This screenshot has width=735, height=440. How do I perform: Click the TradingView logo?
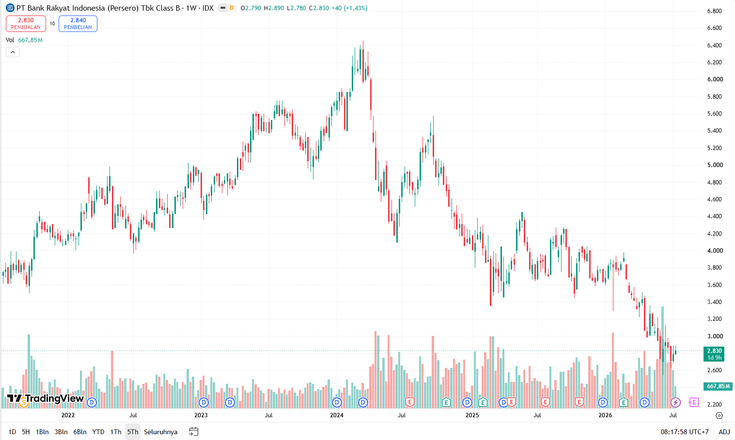(45, 399)
